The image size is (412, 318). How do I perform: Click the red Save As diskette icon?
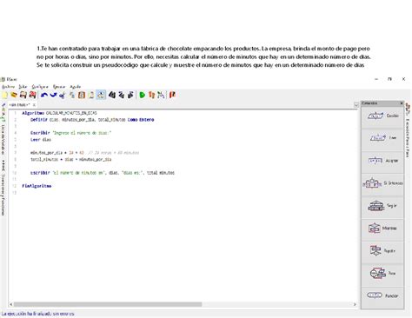33,95
